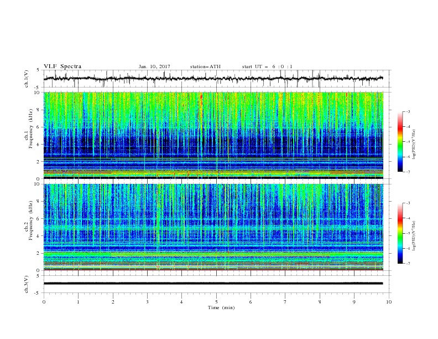This screenshot has width=438, height=339.
Task: Click the "-7" tick on ch.2 colorbar
Action: pyautogui.click(x=408, y=264)
